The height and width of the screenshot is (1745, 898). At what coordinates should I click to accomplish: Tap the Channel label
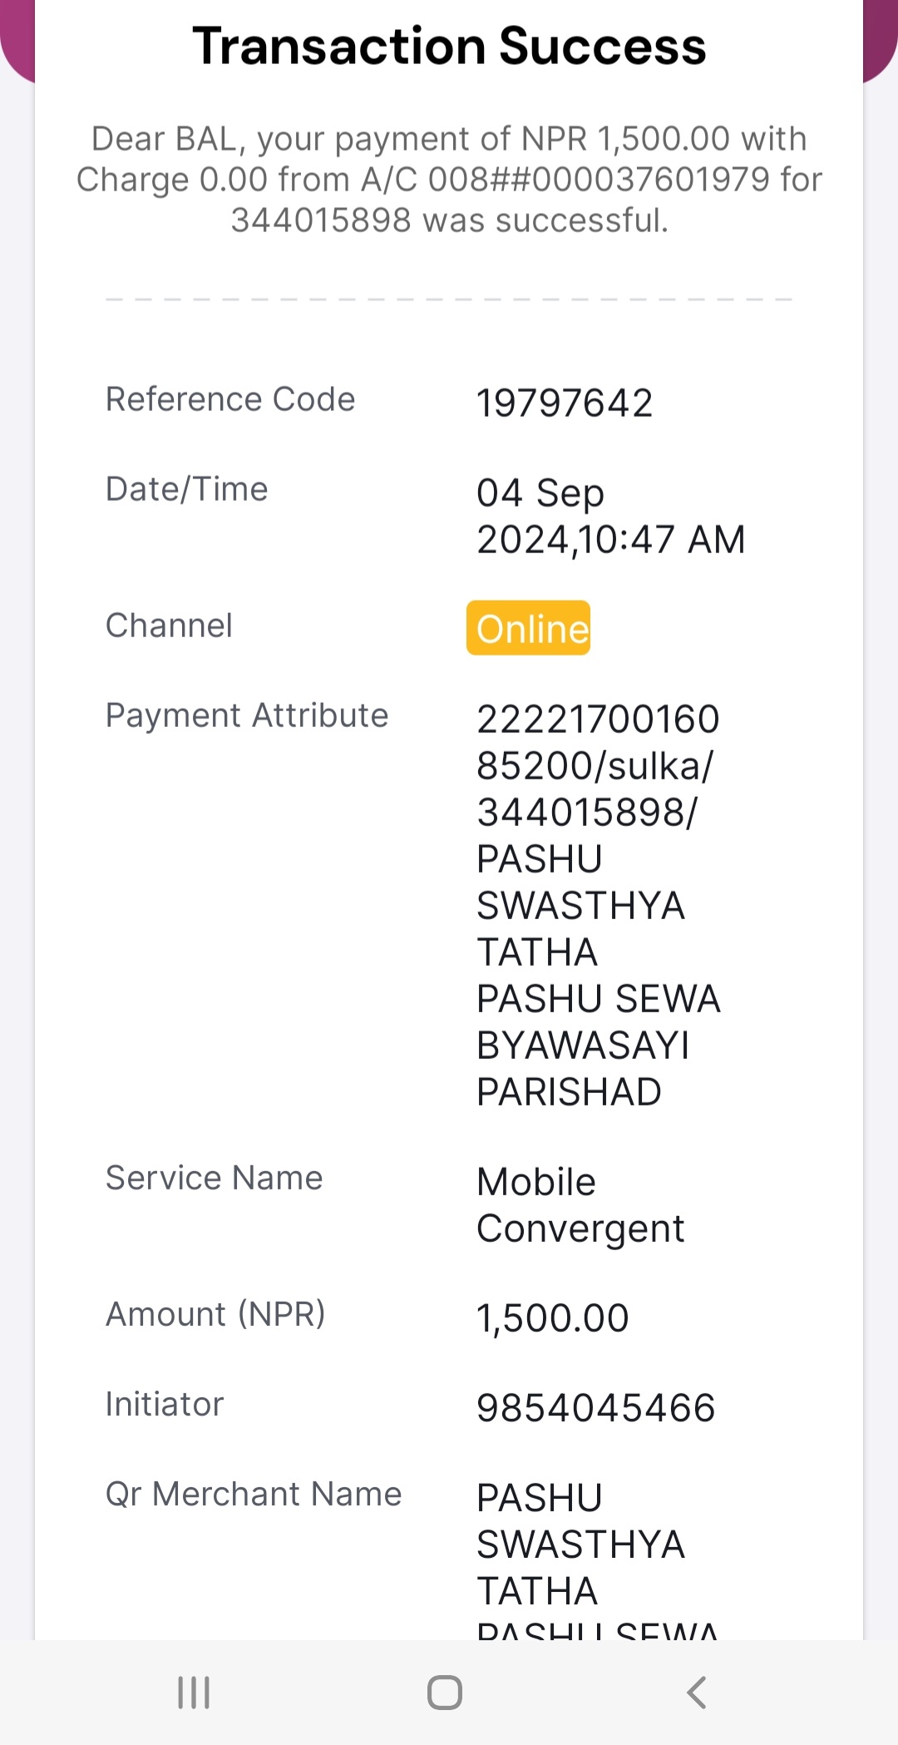tap(169, 625)
